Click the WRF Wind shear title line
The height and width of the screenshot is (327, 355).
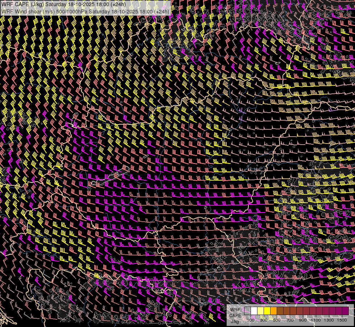tap(86, 11)
